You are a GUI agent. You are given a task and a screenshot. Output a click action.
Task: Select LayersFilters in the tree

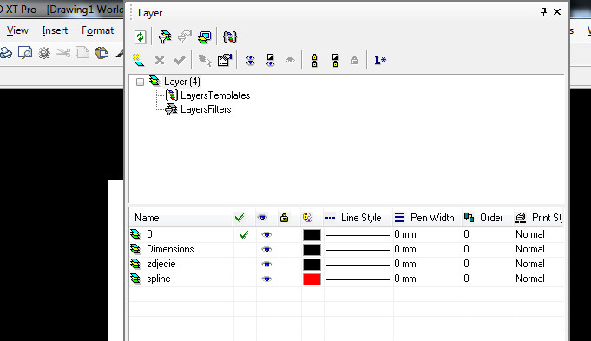click(x=206, y=109)
